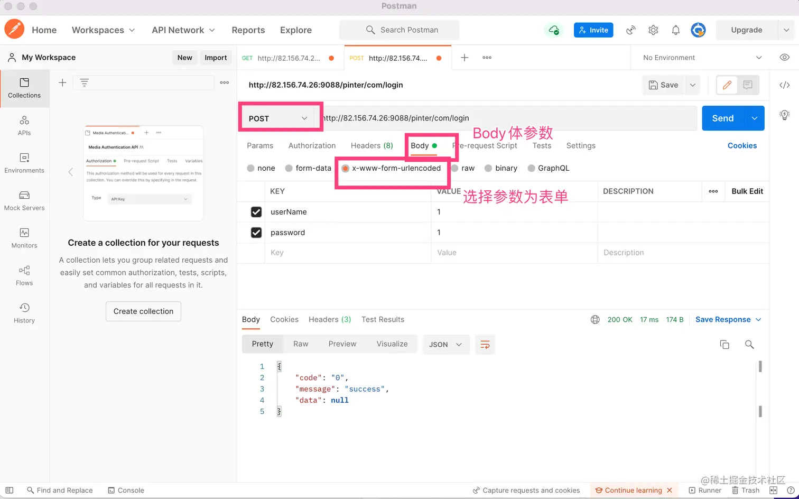Viewport: 799px width, 499px height.
Task: Click the request URL input field
Action: (508, 118)
